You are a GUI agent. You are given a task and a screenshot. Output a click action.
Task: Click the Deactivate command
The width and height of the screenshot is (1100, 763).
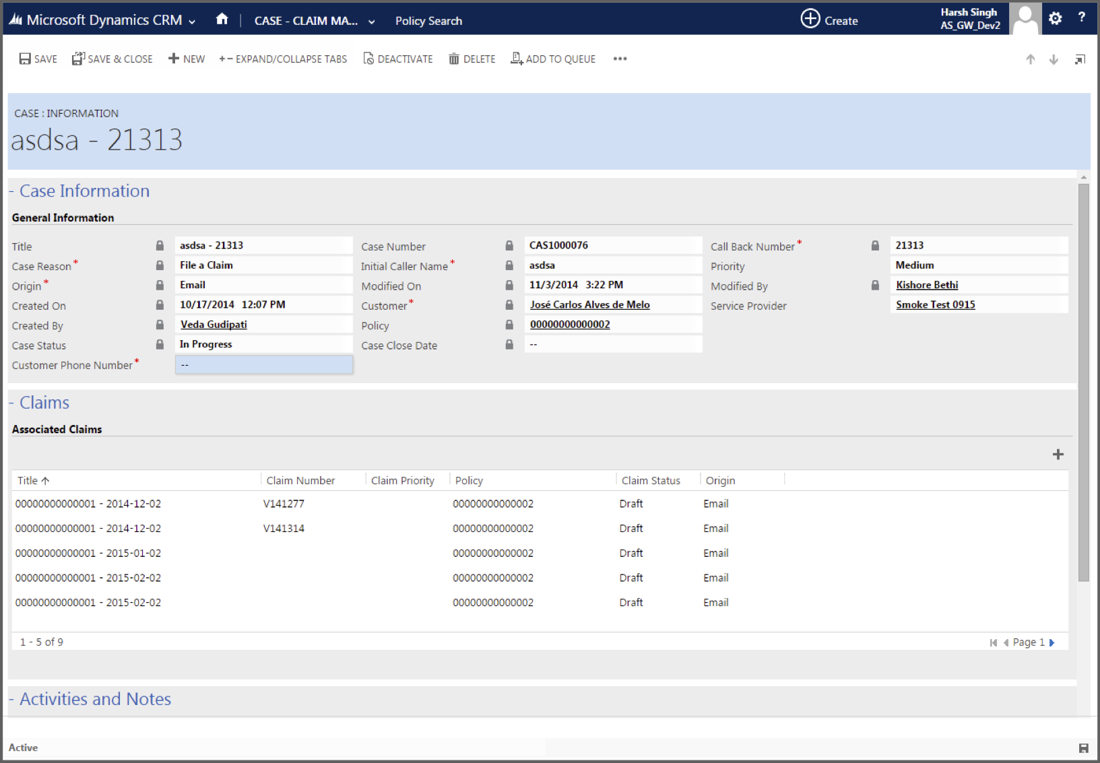(x=398, y=59)
